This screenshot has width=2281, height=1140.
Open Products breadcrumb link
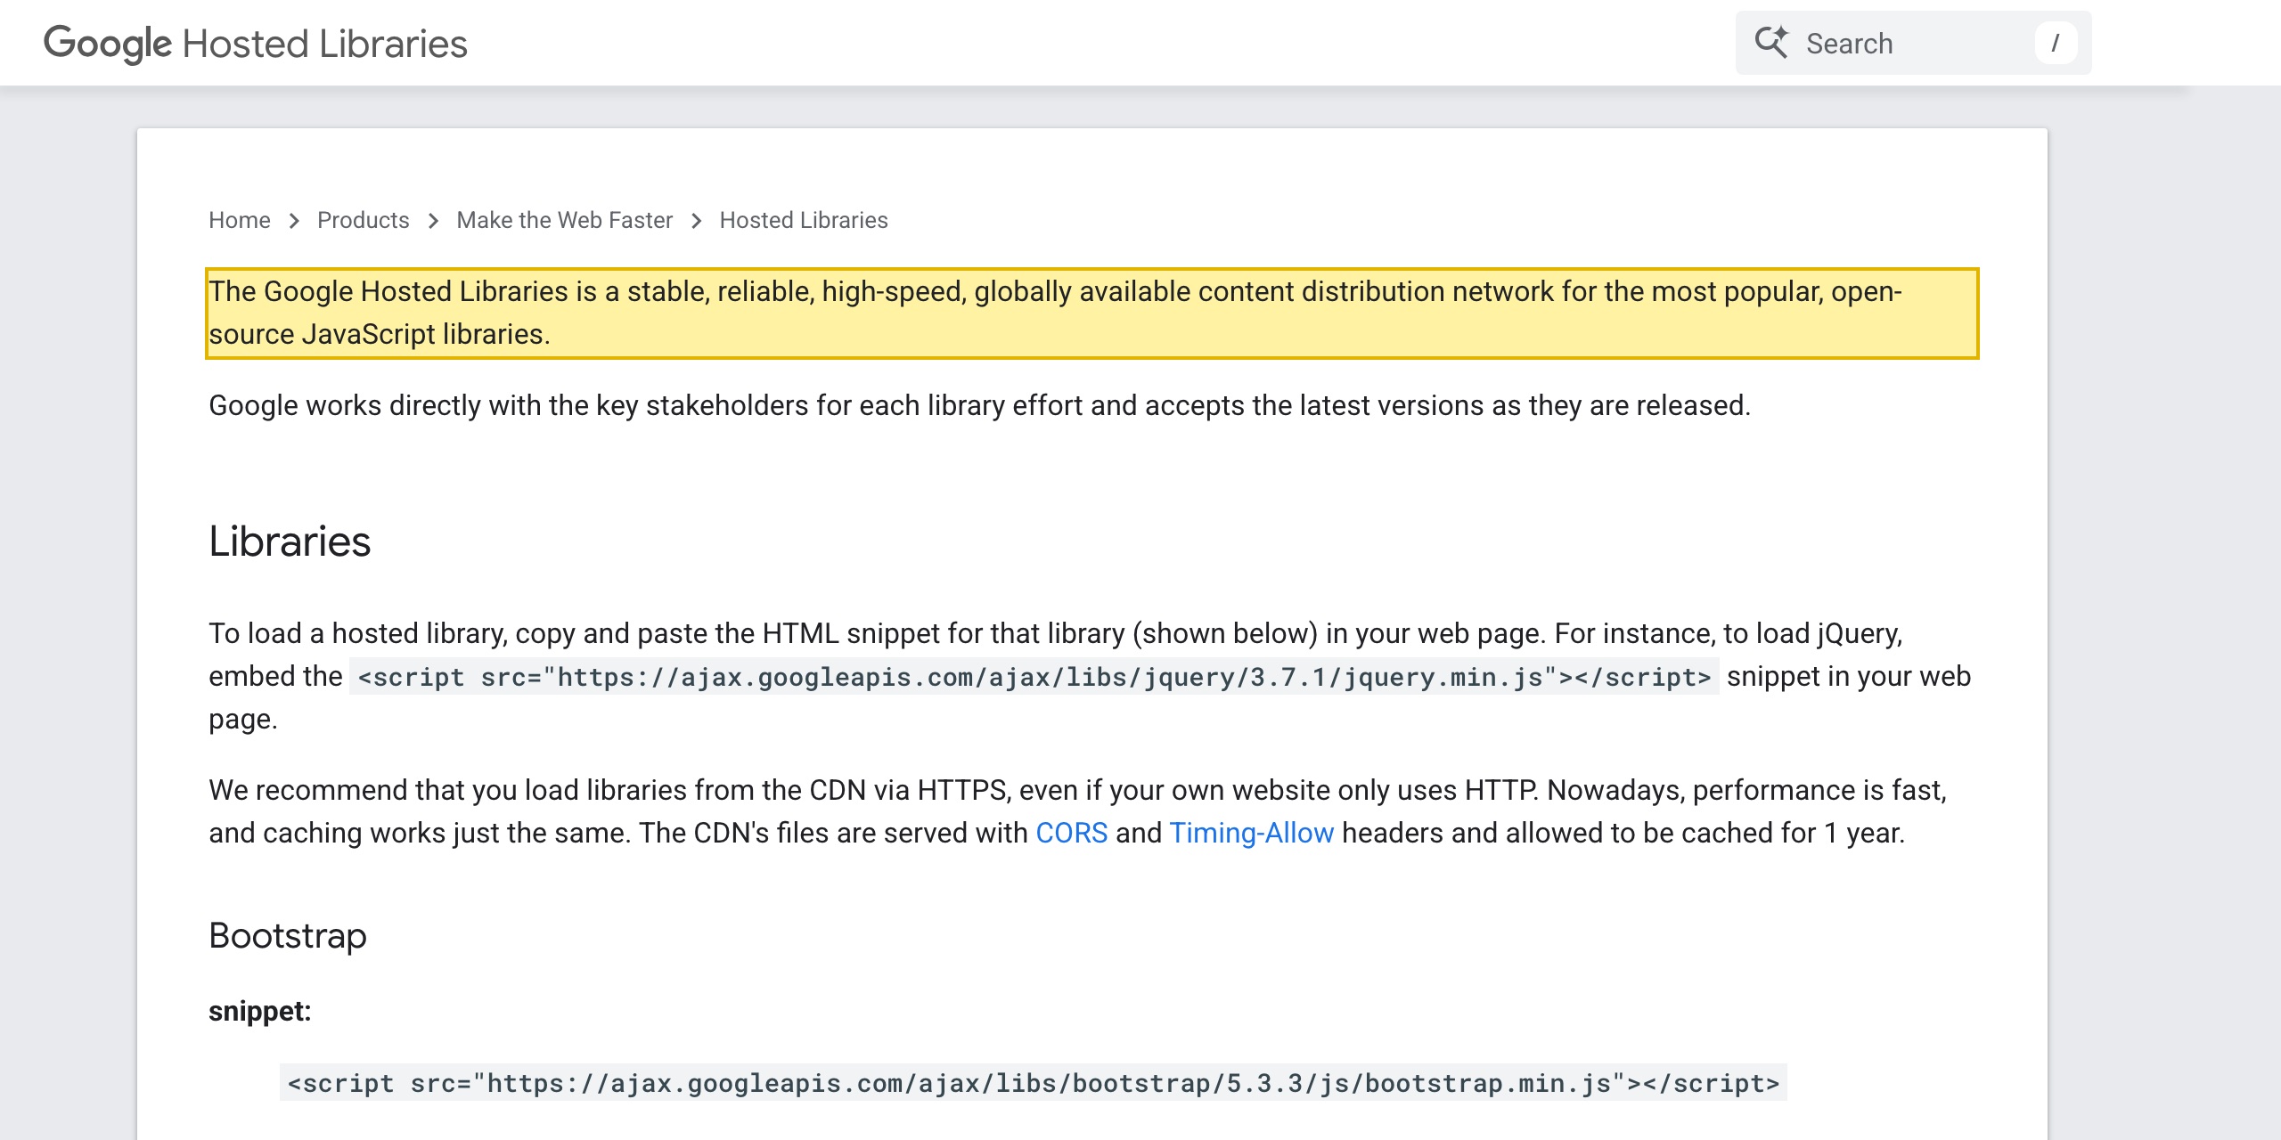pos(363,220)
